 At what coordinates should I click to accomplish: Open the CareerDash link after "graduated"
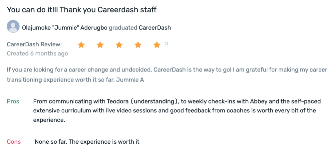155,28
